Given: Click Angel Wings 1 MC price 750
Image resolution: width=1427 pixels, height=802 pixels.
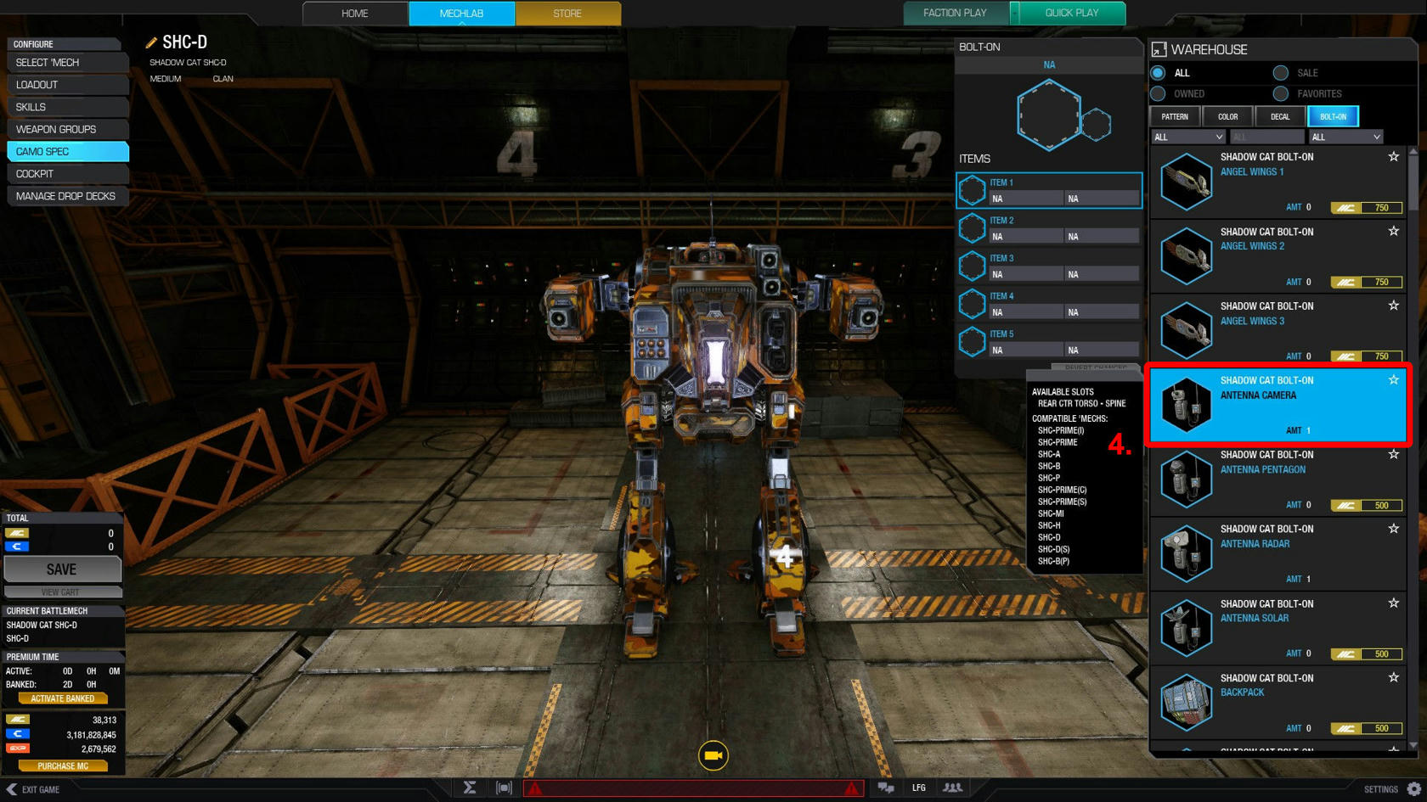Looking at the screenshot, I should (1366, 207).
